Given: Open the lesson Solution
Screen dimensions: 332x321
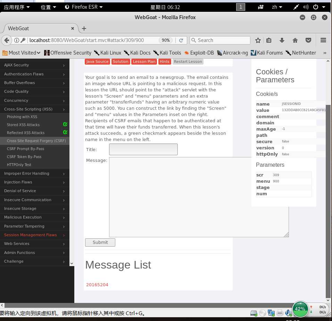Looking at the screenshot, I should point(121,61).
